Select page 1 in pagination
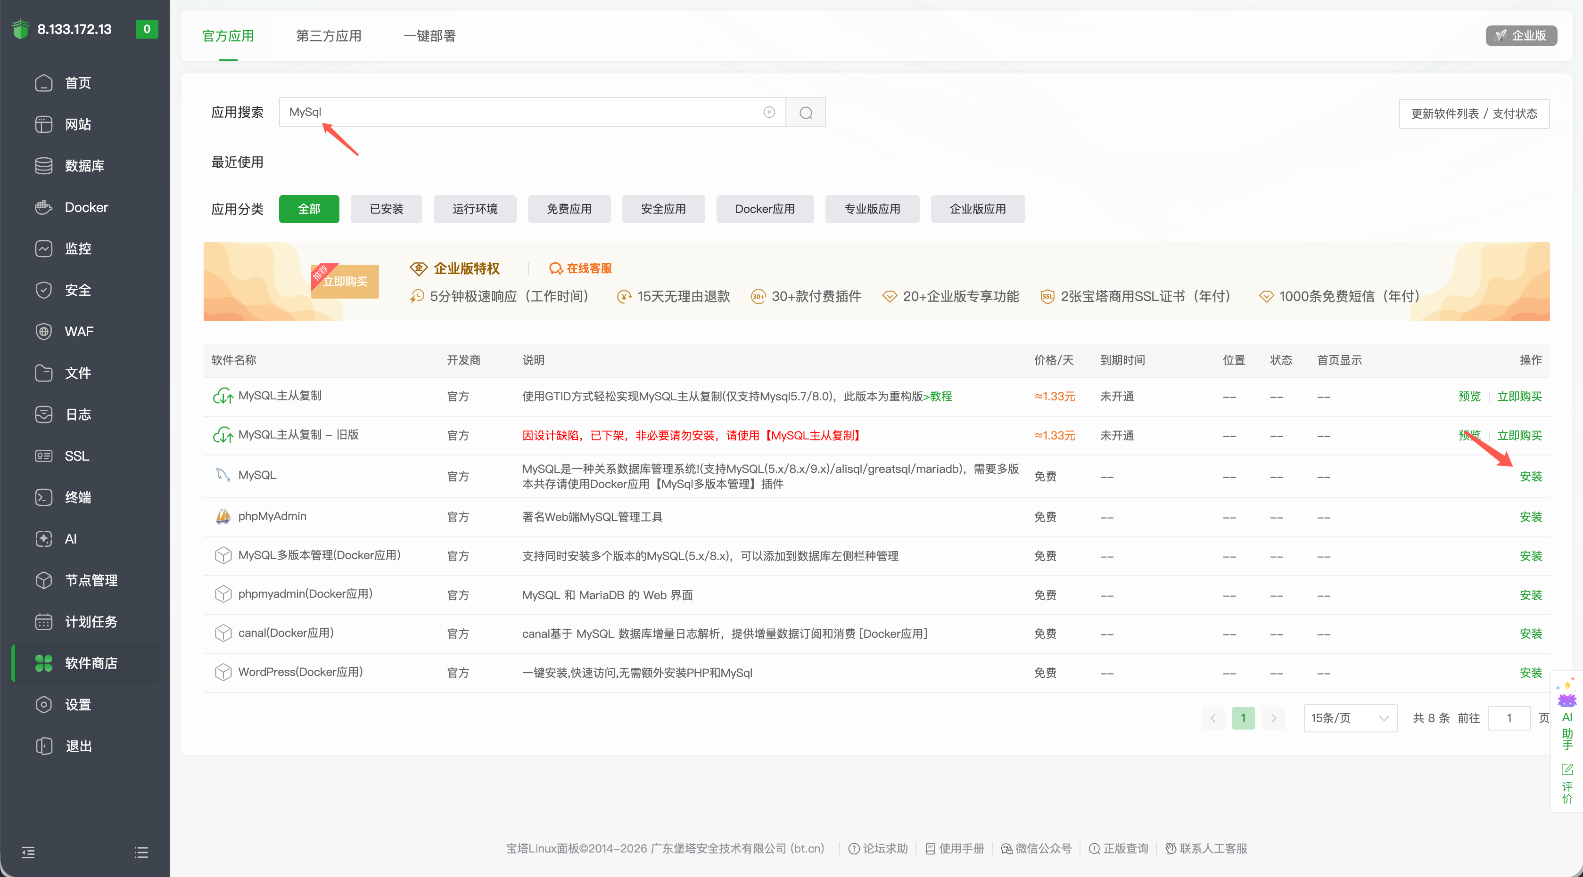The width and height of the screenshot is (1583, 877). tap(1243, 718)
